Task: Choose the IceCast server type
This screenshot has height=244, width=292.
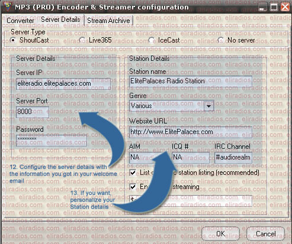Action: (x=152, y=40)
